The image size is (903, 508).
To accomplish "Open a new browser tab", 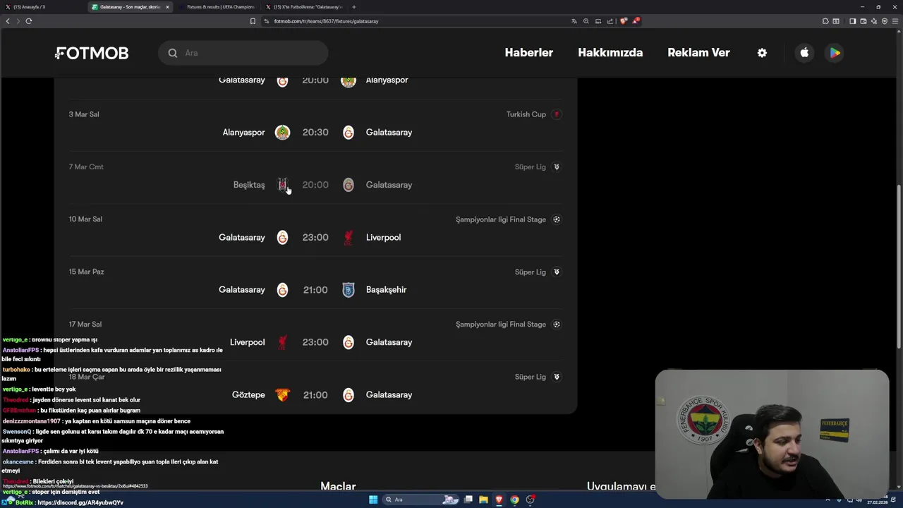I will pyautogui.click(x=354, y=7).
